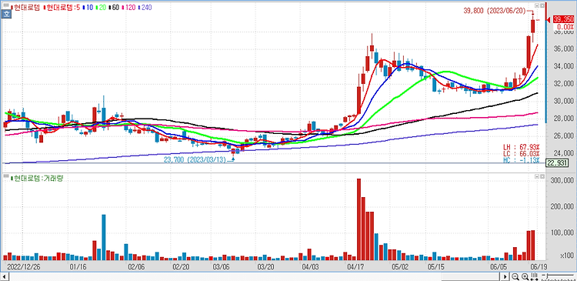Screen dimensions: 577x281
Task: Click the horizontal scrollbar left arrow
Action: 5,277
